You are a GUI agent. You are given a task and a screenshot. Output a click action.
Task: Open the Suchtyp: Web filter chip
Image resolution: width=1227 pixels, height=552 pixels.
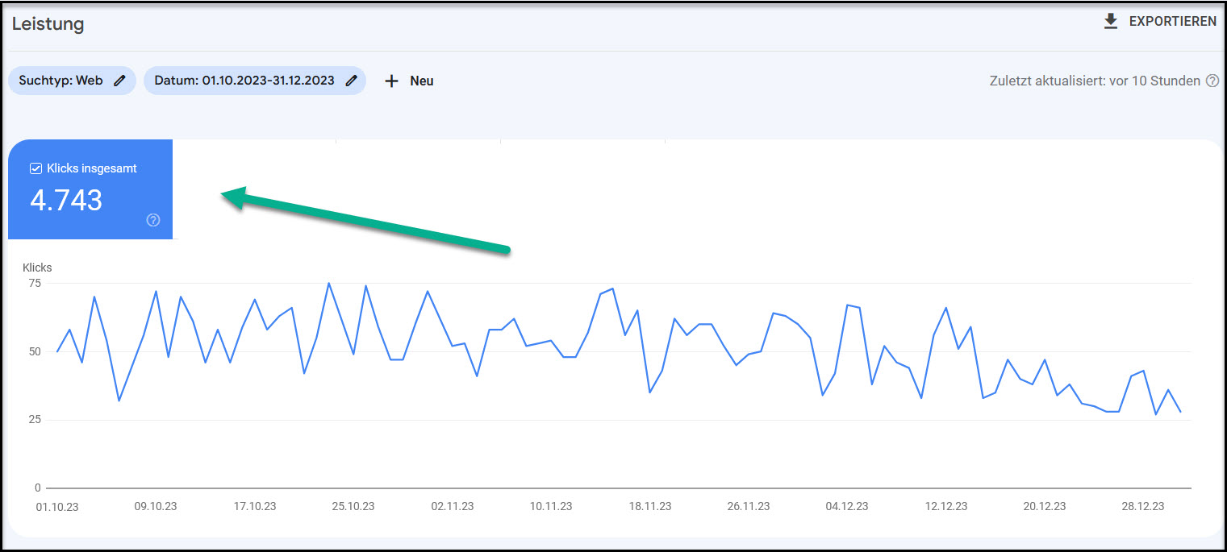[x=72, y=81]
